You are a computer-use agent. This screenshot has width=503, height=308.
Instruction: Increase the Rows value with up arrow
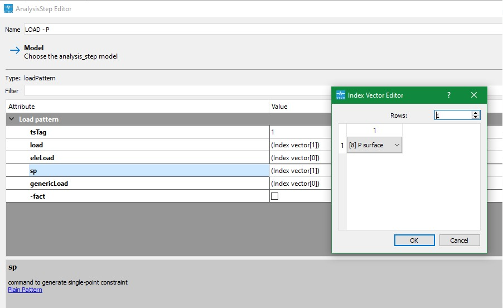tap(476, 113)
